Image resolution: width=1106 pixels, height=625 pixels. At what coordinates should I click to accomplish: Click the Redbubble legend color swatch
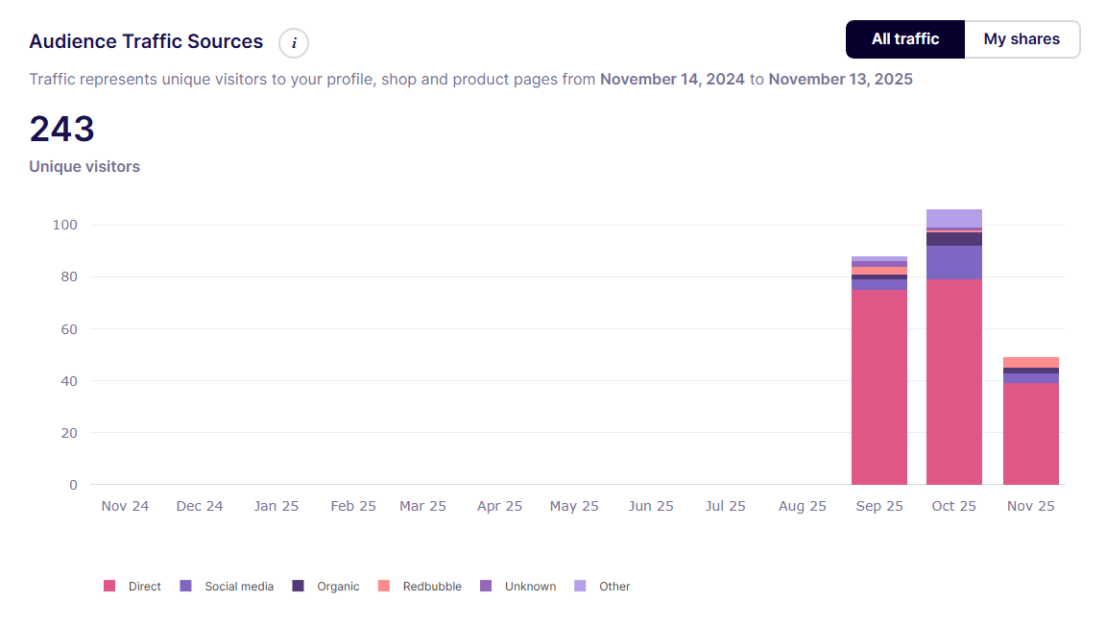(x=383, y=586)
